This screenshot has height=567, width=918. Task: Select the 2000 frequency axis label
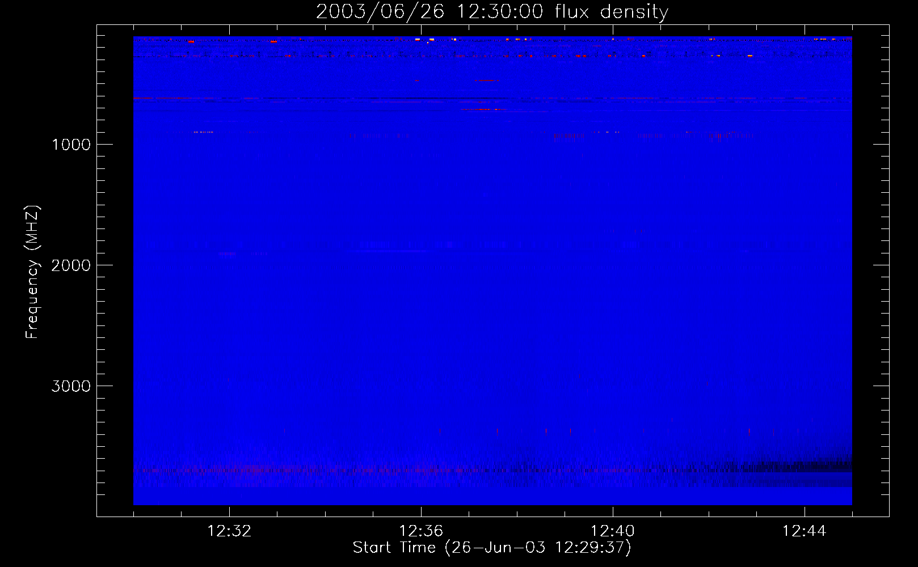pyautogui.click(x=71, y=265)
